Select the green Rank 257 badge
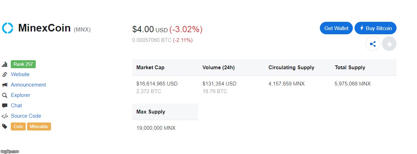Viewport: 417px width, 154px height. click(x=23, y=64)
